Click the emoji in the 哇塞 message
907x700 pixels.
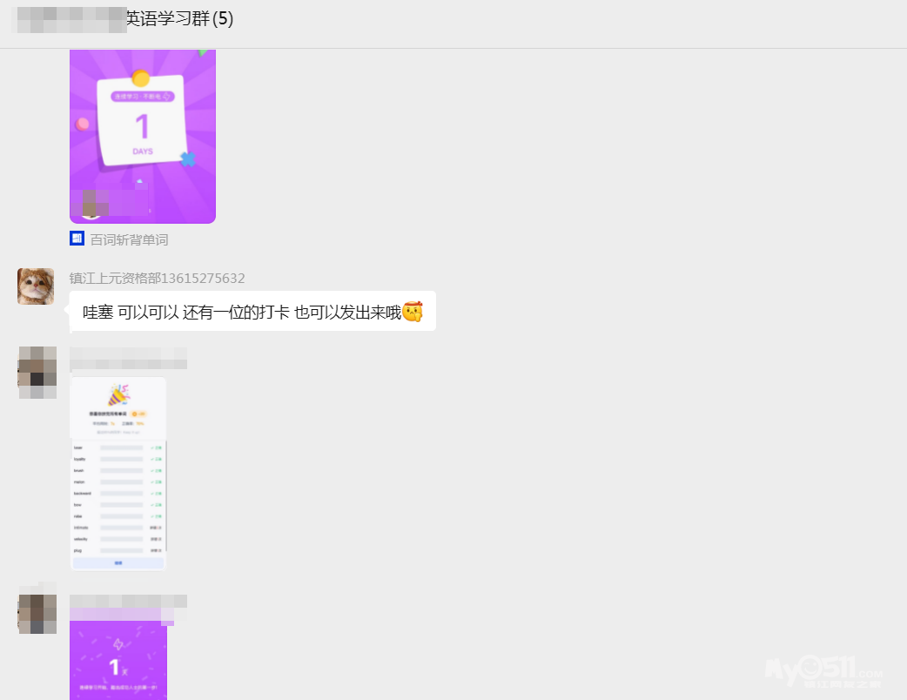pyautogui.click(x=413, y=312)
